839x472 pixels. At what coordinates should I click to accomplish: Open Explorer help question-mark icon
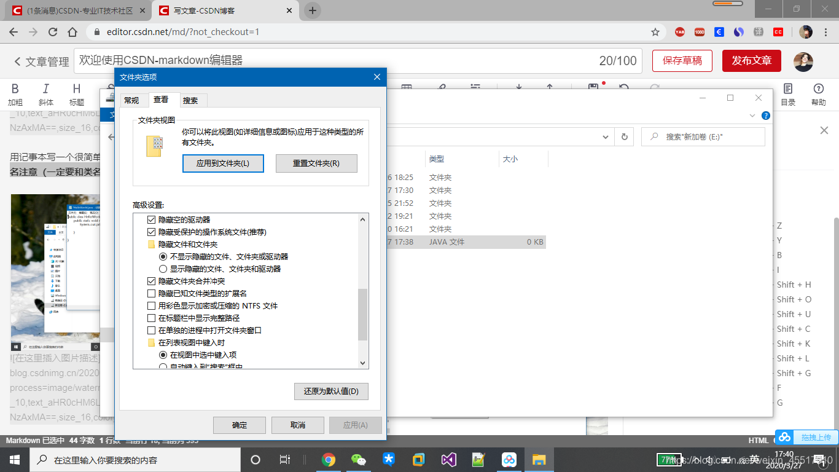tap(766, 116)
